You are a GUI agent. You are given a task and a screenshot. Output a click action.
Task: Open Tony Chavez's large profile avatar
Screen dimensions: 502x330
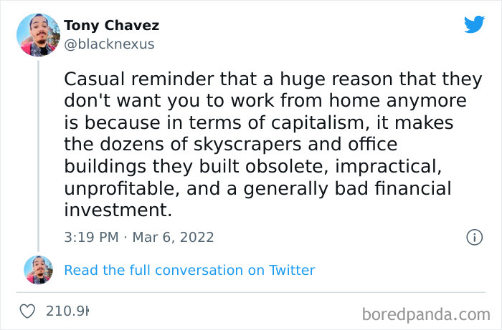click(x=39, y=35)
